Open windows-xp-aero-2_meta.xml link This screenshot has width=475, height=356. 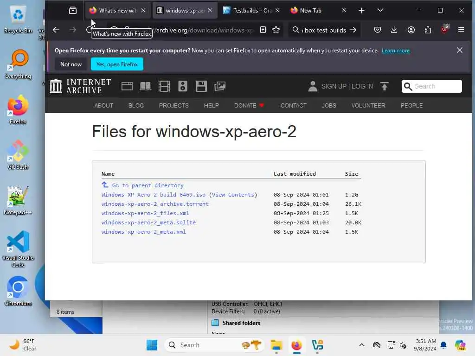click(144, 232)
